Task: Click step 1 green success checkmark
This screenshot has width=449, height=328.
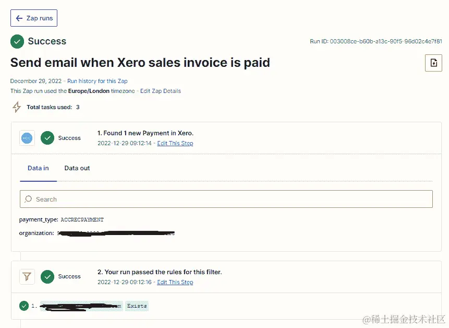Action: tap(47, 138)
